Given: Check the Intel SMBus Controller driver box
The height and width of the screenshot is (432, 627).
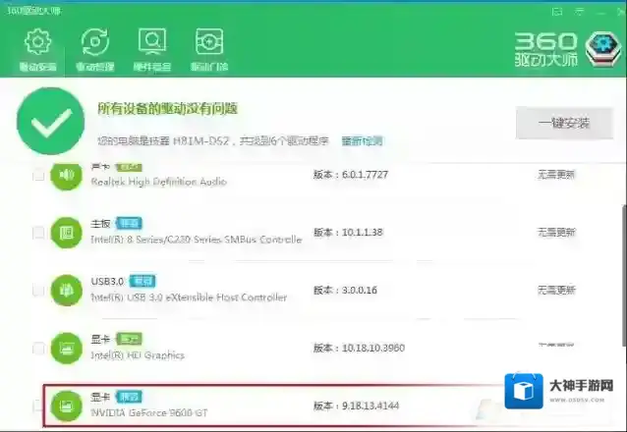Looking at the screenshot, I should point(38,233).
